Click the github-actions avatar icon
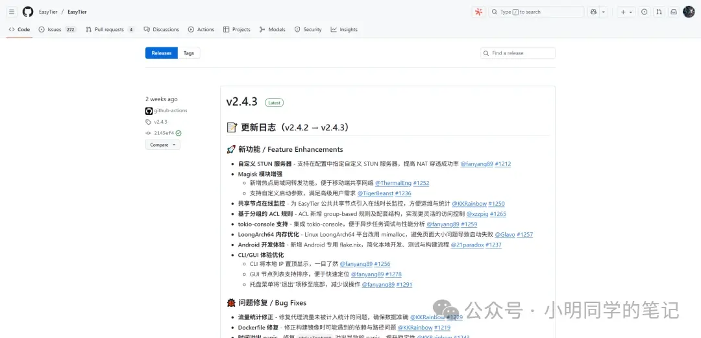 (x=149, y=111)
